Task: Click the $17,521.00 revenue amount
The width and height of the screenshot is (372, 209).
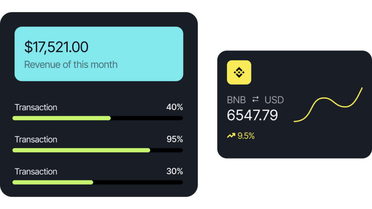Action: (x=56, y=47)
